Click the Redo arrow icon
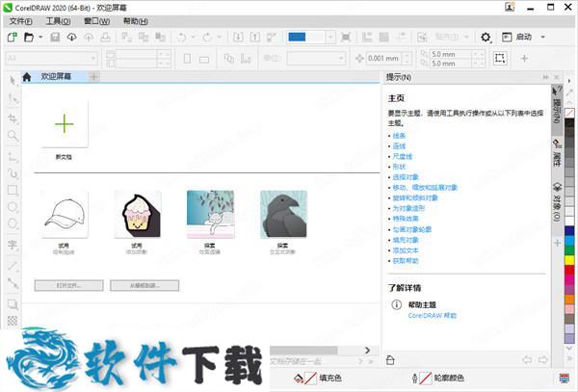 (207, 38)
